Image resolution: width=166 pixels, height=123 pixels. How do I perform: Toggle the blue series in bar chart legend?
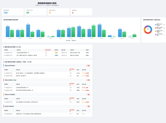[x=68, y=41]
